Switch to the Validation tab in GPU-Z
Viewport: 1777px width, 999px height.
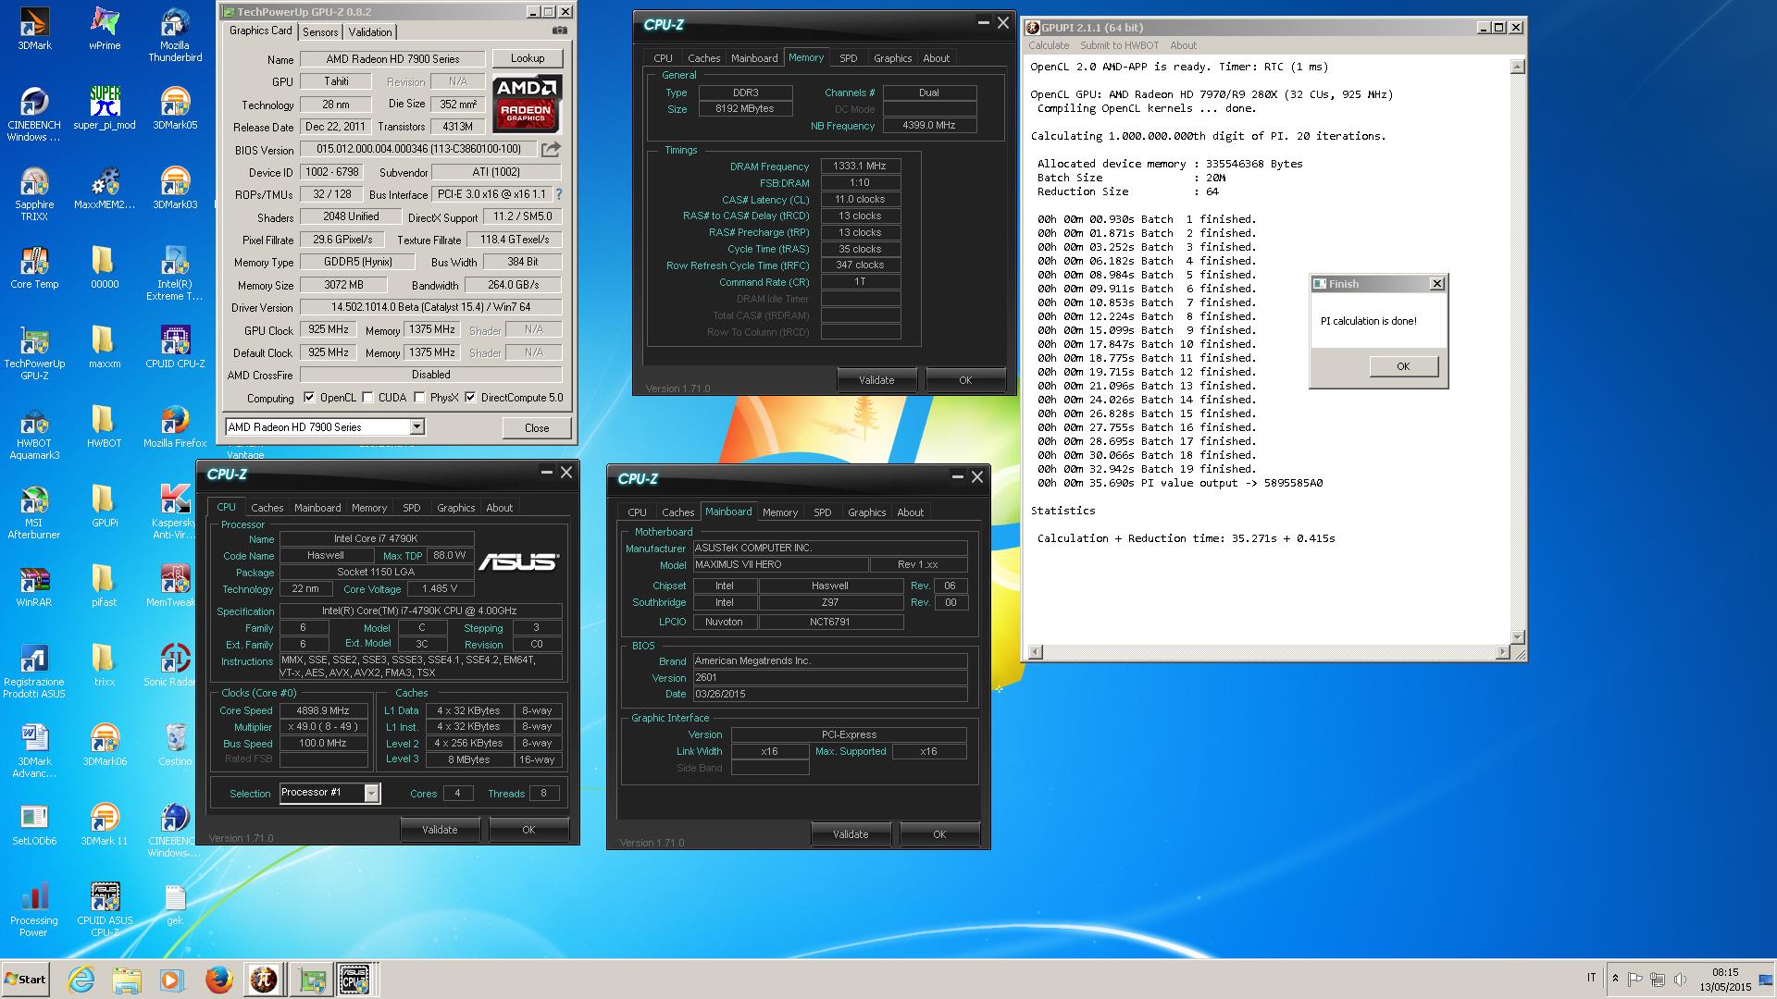click(x=370, y=32)
